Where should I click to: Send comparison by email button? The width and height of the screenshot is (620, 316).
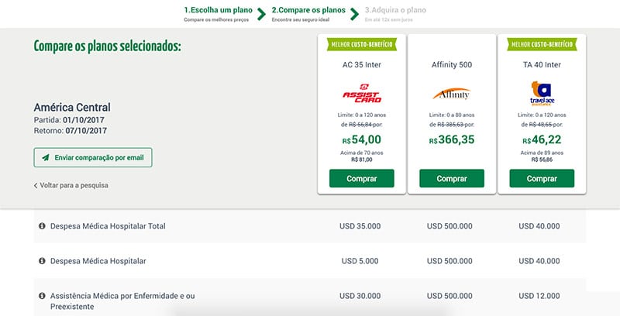[93, 157]
